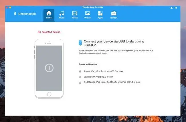Click the warning exclamation on the phone screen

[x=49, y=68]
